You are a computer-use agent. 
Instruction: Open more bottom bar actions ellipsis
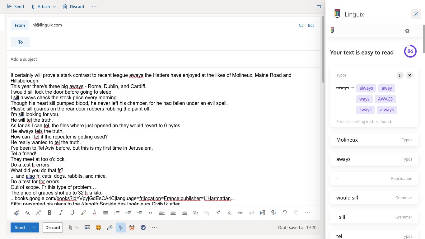[x=154, y=227]
